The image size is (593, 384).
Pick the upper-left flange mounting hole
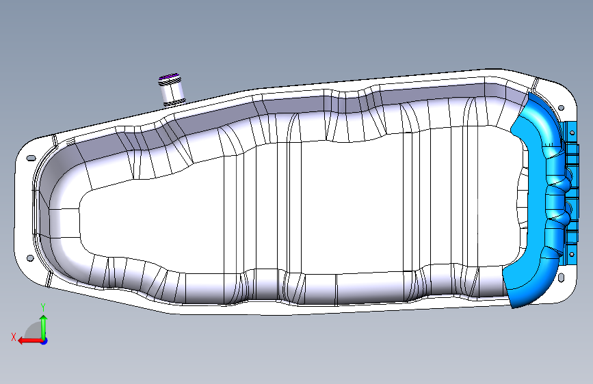coord(31,158)
